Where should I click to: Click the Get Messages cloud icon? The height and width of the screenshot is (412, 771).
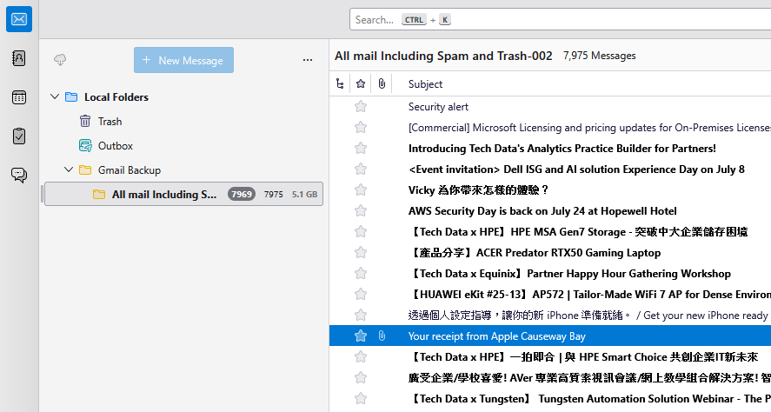[x=60, y=60]
